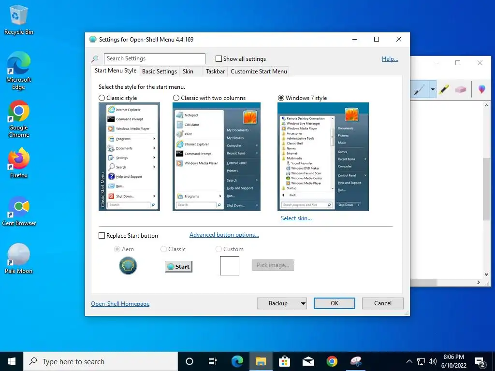Click into the Search Settings field

155,58
